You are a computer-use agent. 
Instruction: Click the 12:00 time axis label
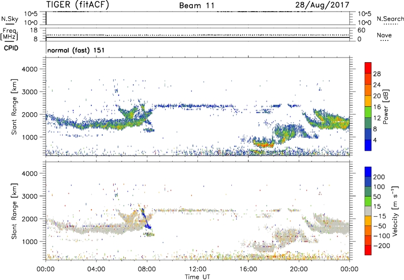click(197, 269)
